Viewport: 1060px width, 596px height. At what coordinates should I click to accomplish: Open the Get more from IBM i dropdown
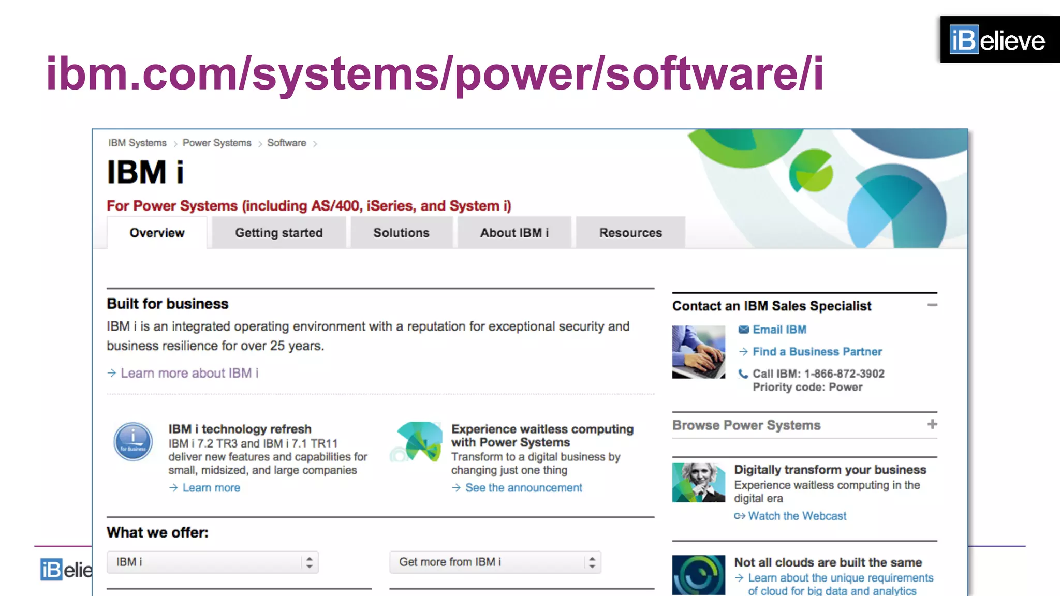click(495, 562)
